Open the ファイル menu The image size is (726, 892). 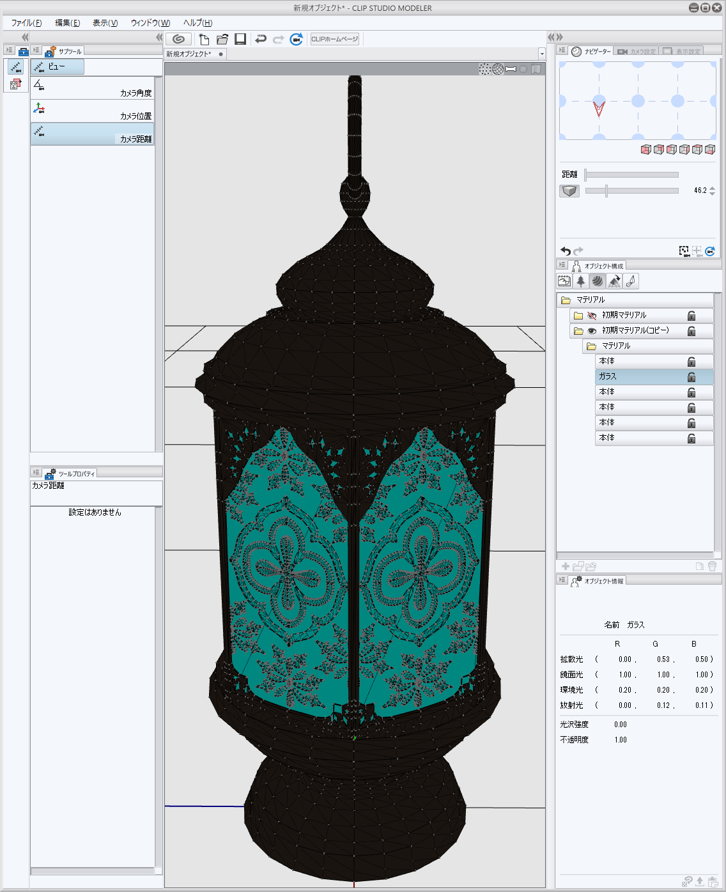click(26, 23)
